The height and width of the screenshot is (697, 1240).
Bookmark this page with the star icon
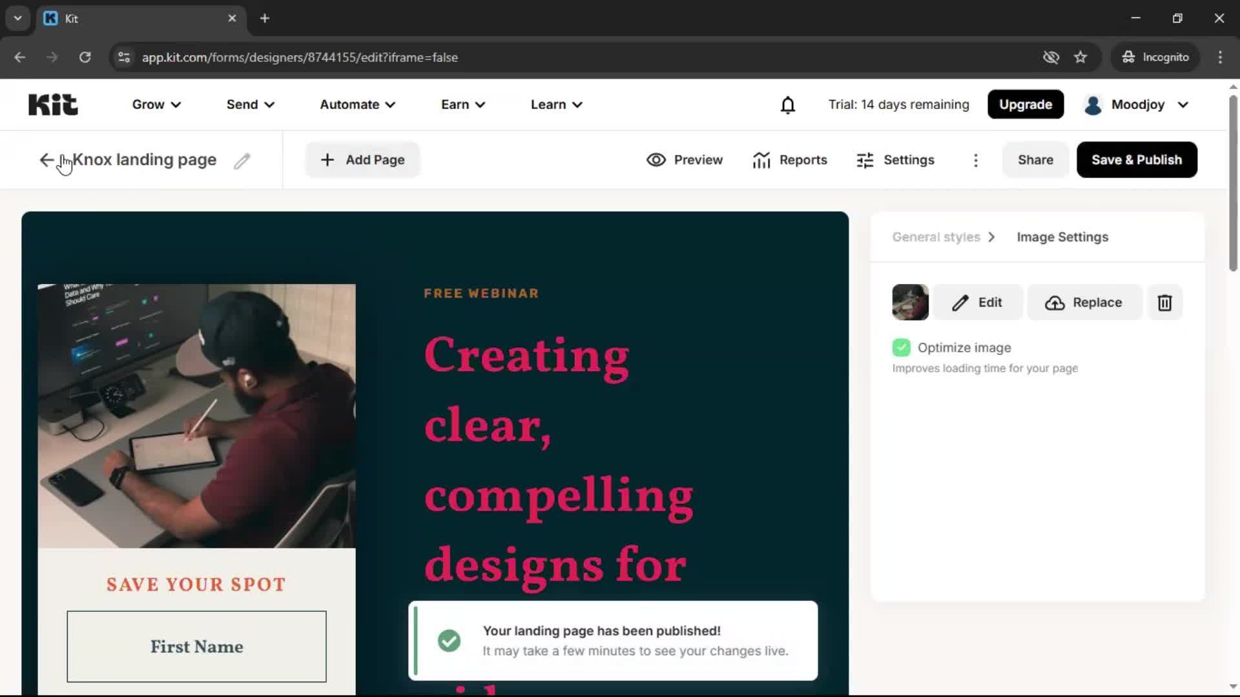1080,57
